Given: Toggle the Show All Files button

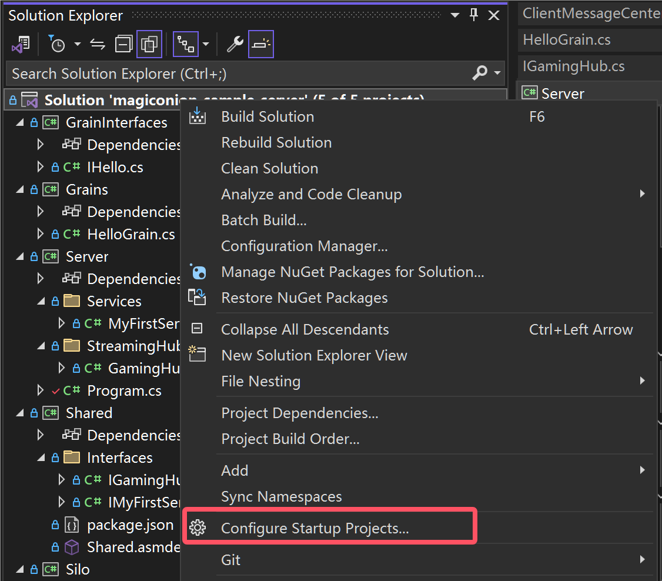Looking at the screenshot, I should pyautogui.click(x=149, y=45).
